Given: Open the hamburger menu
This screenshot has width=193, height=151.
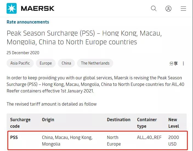Looking at the screenshot, I should click(x=183, y=8).
